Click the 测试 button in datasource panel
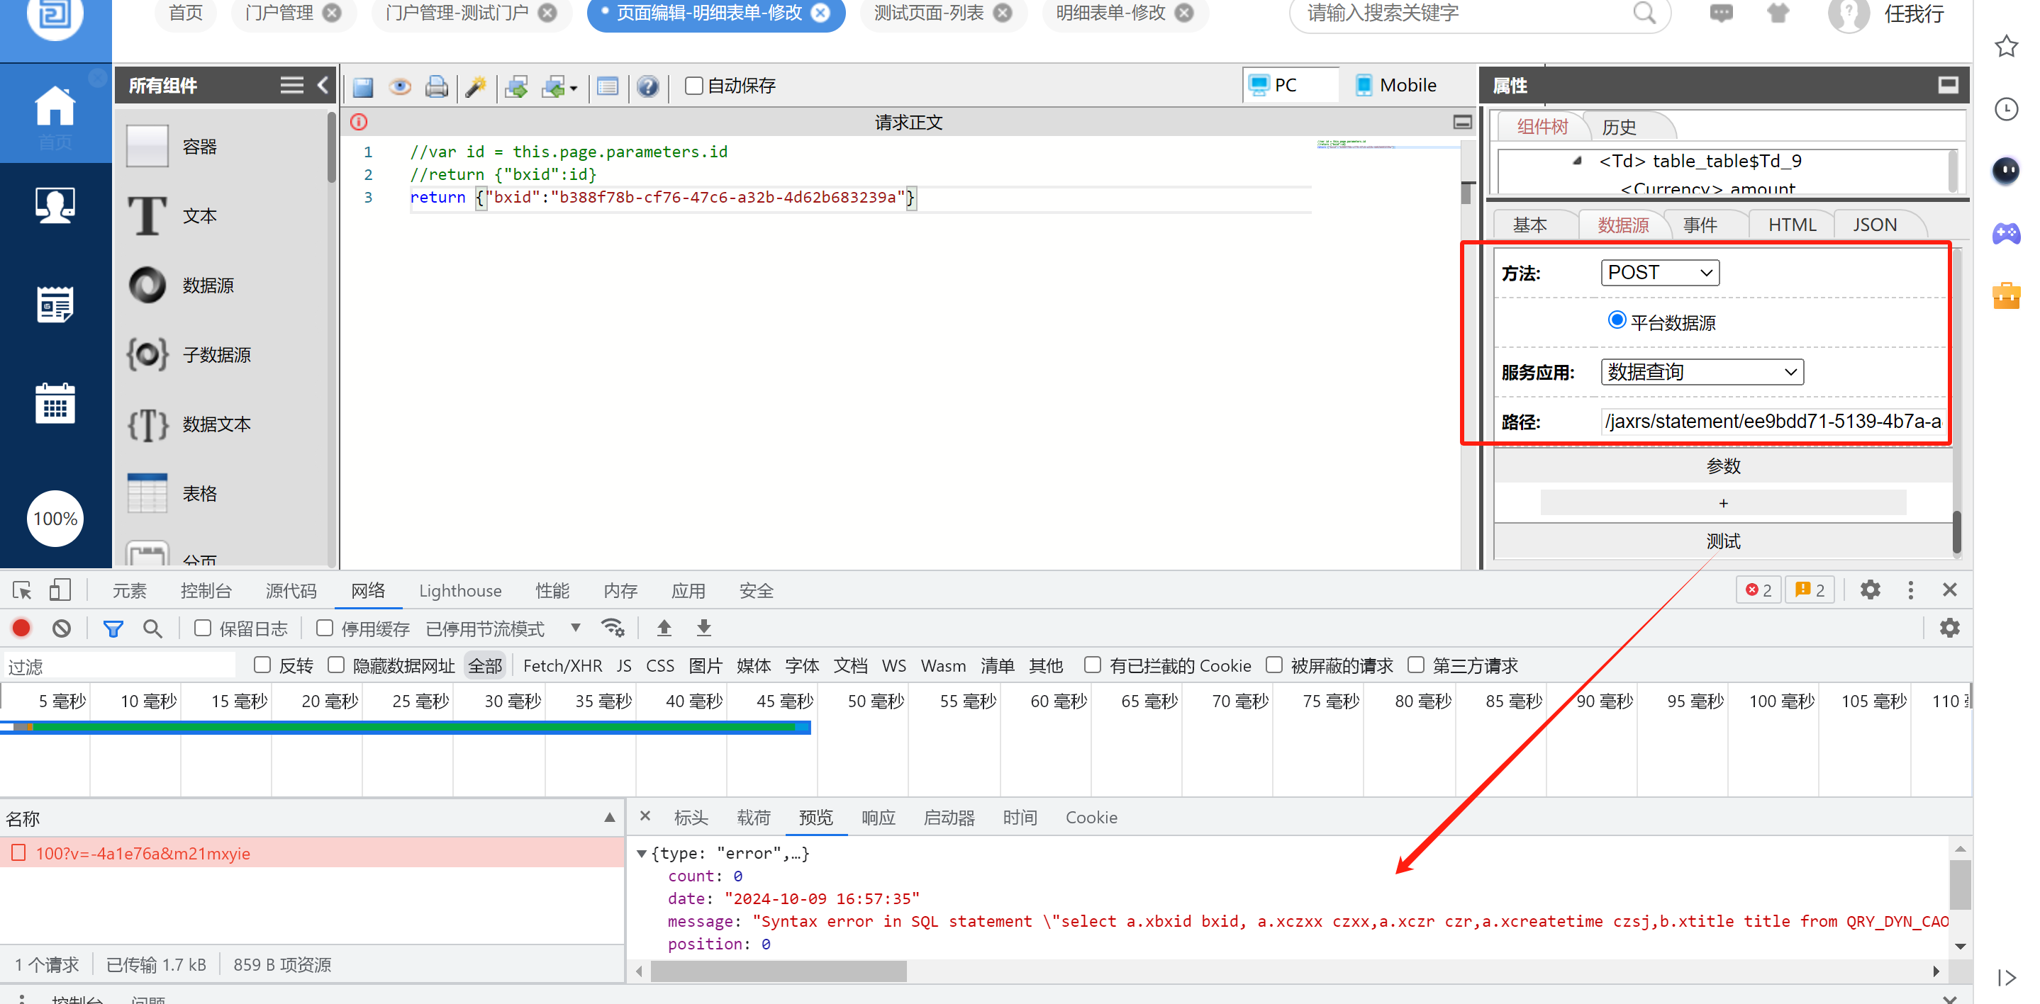2040x1004 pixels. 1722,541
